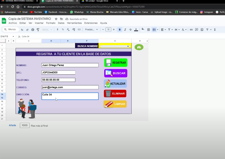Toggle strikethrough formatting
Screen dimensions: 225x159
(130, 30)
